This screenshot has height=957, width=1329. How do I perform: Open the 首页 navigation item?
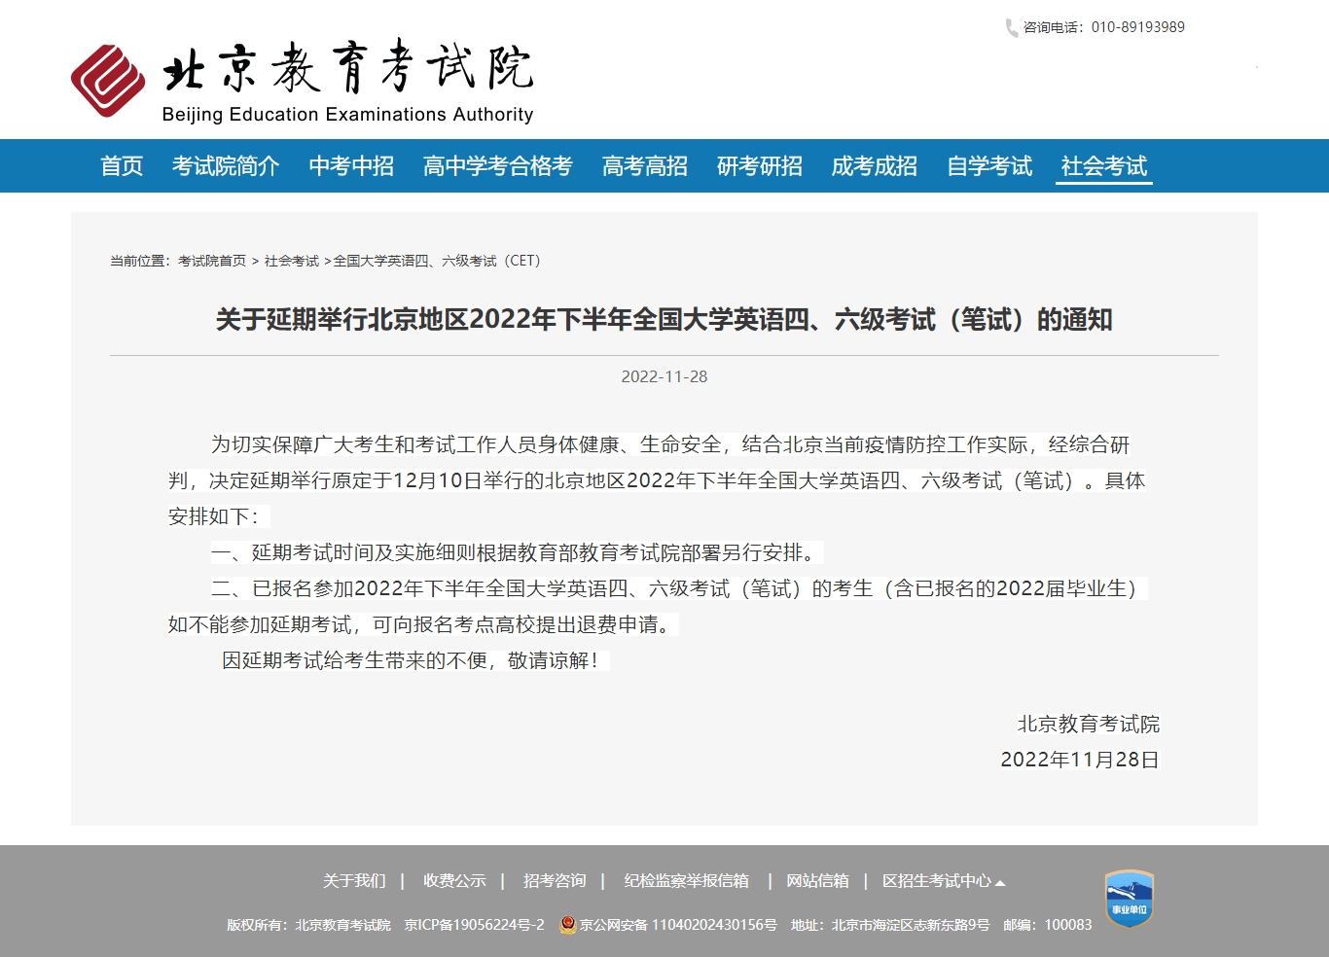(x=122, y=166)
